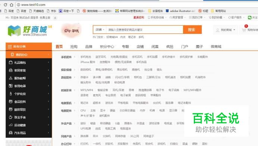The height and width of the screenshot is (146, 258).
Task: Open the 摄影摄像 subcategory heading
Action: pyautogui.click(x=66, y=70)
